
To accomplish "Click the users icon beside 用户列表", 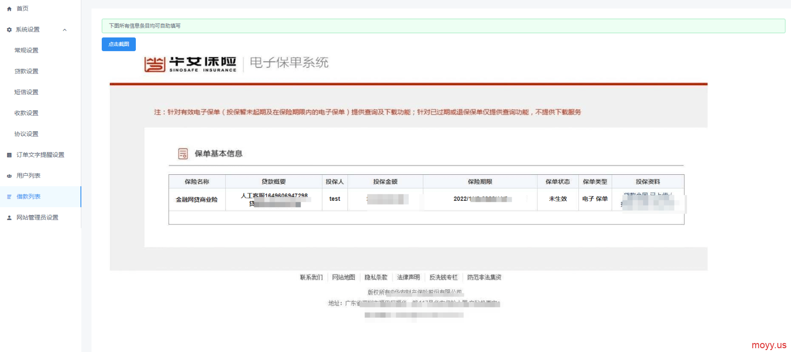I will tap(9, 176).
